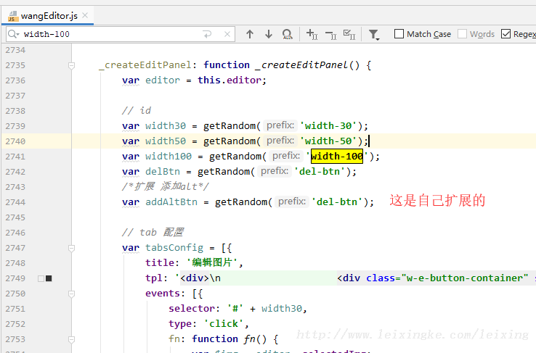Switch to the wangEditor.js tab
Image resolution: width=536 pixels, height=353 pixels.
click(46, 15)
